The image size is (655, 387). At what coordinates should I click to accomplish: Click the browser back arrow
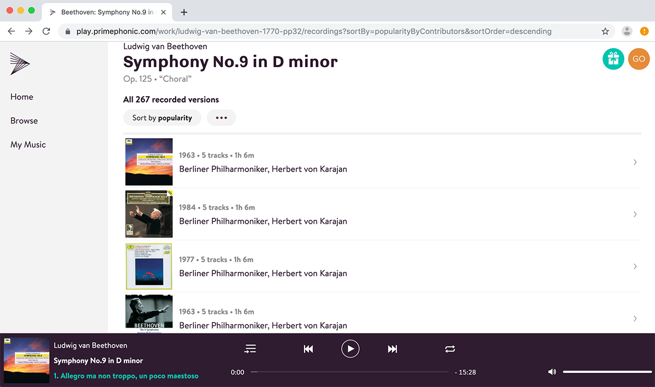pos(11,31)
